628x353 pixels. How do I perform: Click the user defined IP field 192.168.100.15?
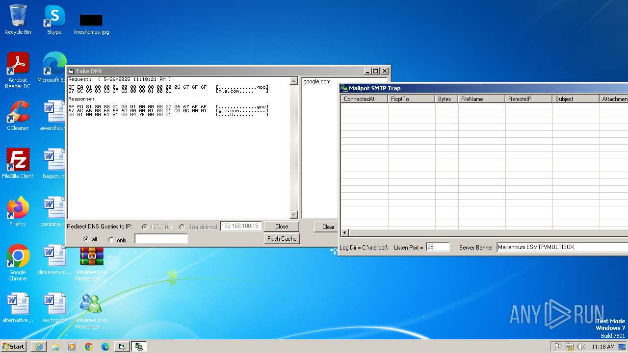point(240,226)
